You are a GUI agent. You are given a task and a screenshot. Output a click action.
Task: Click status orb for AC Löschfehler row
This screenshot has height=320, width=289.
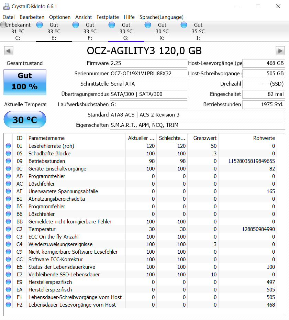[8, 184]
